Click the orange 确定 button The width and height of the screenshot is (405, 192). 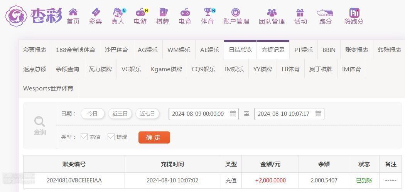pyautogui.click(x=154, y=137)
